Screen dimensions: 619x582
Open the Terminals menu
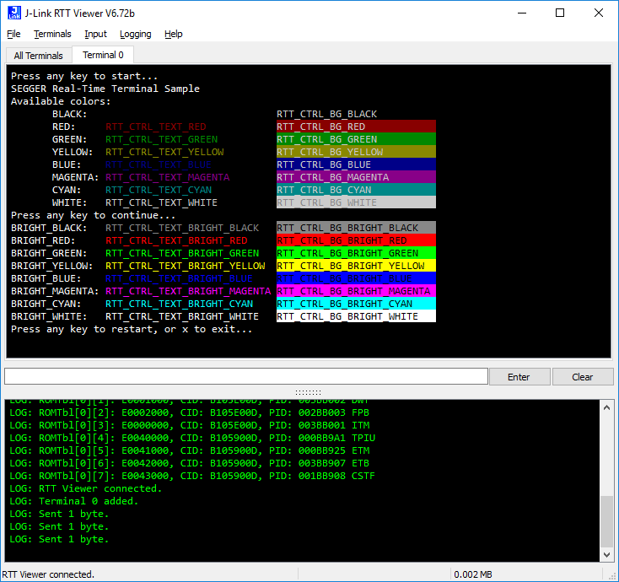coord(53,34)
